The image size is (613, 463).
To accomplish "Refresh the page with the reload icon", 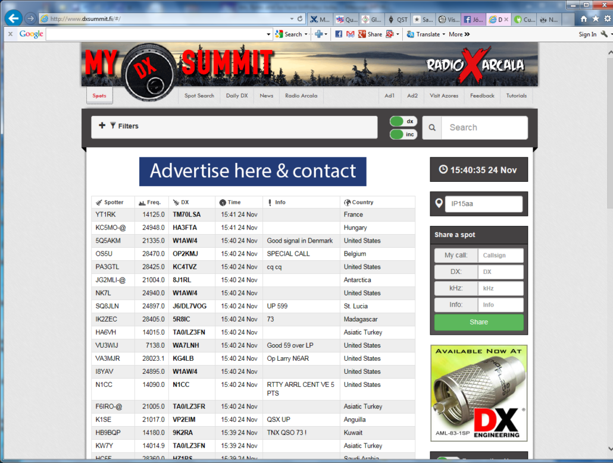I will click(300, 18).
